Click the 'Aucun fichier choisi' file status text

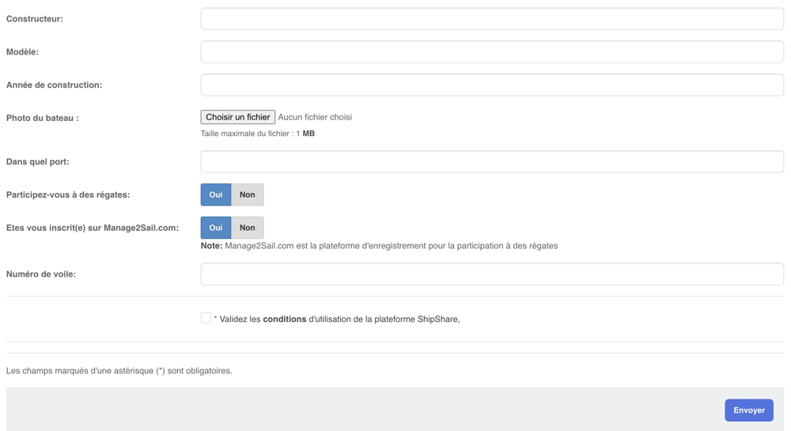(315, 117)
